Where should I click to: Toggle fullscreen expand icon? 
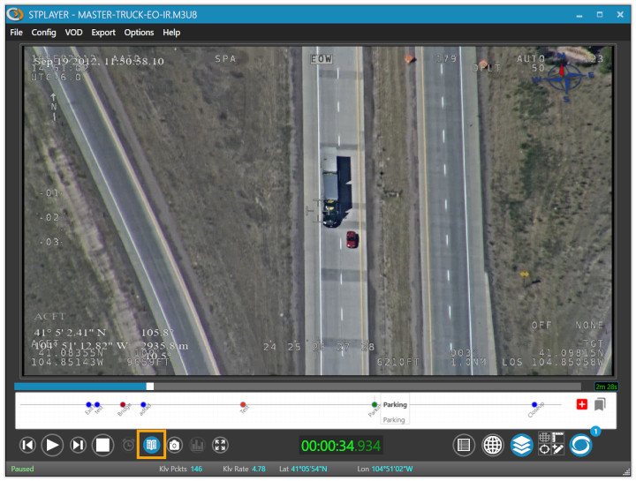[x=220, y=446]
